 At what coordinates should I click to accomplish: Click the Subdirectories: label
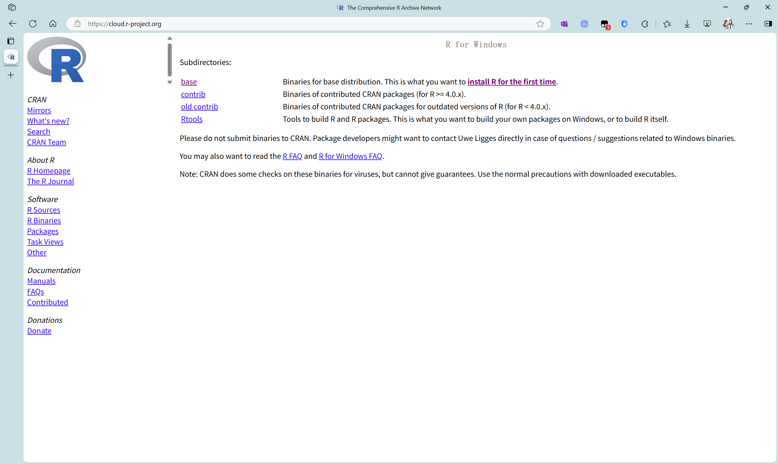coord(205,62)
